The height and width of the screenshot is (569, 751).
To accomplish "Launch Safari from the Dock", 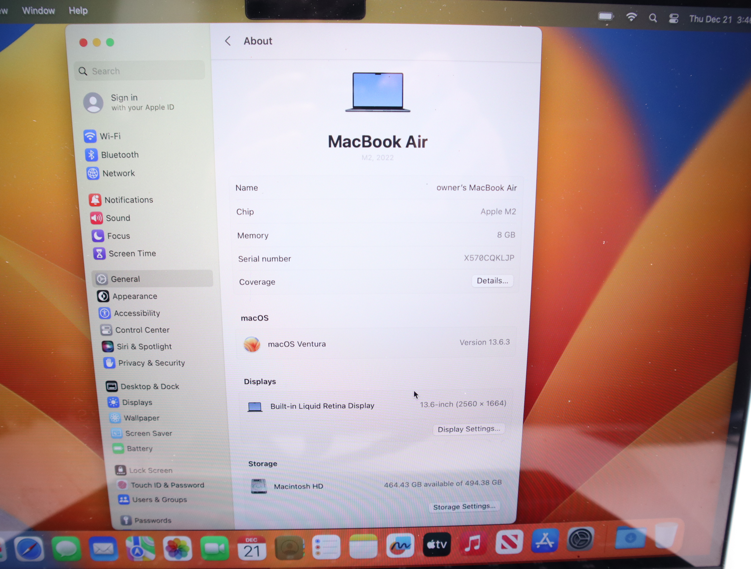I will 29,549.
